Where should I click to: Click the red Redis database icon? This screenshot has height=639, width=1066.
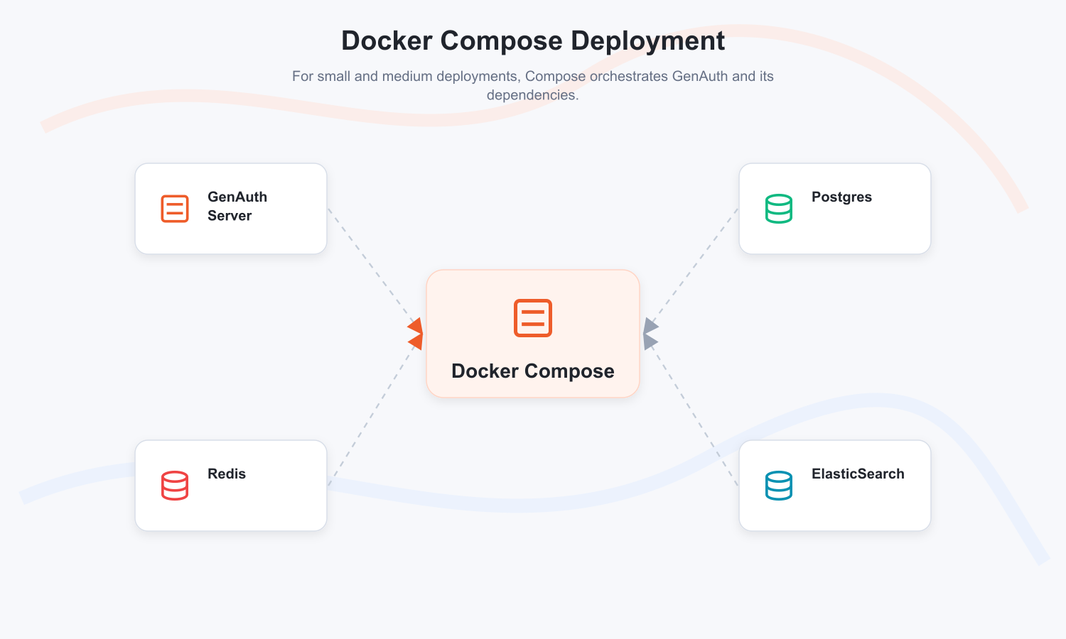click(x=175, y=486)
